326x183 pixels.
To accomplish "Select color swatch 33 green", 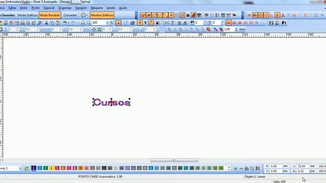I will point(221,168).
